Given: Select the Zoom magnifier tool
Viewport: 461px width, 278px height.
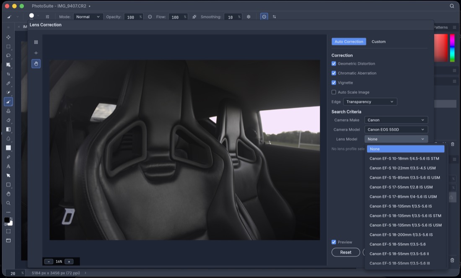Looking at the screenshot, I should click(8, 203).
